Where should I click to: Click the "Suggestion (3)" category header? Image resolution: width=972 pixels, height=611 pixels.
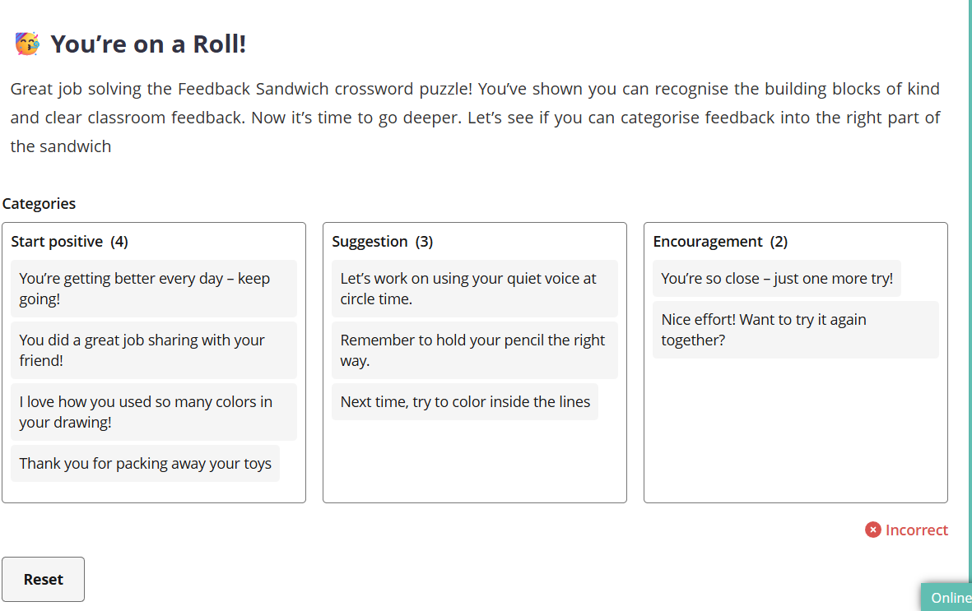pyautogui.click(x=383, y=242)
